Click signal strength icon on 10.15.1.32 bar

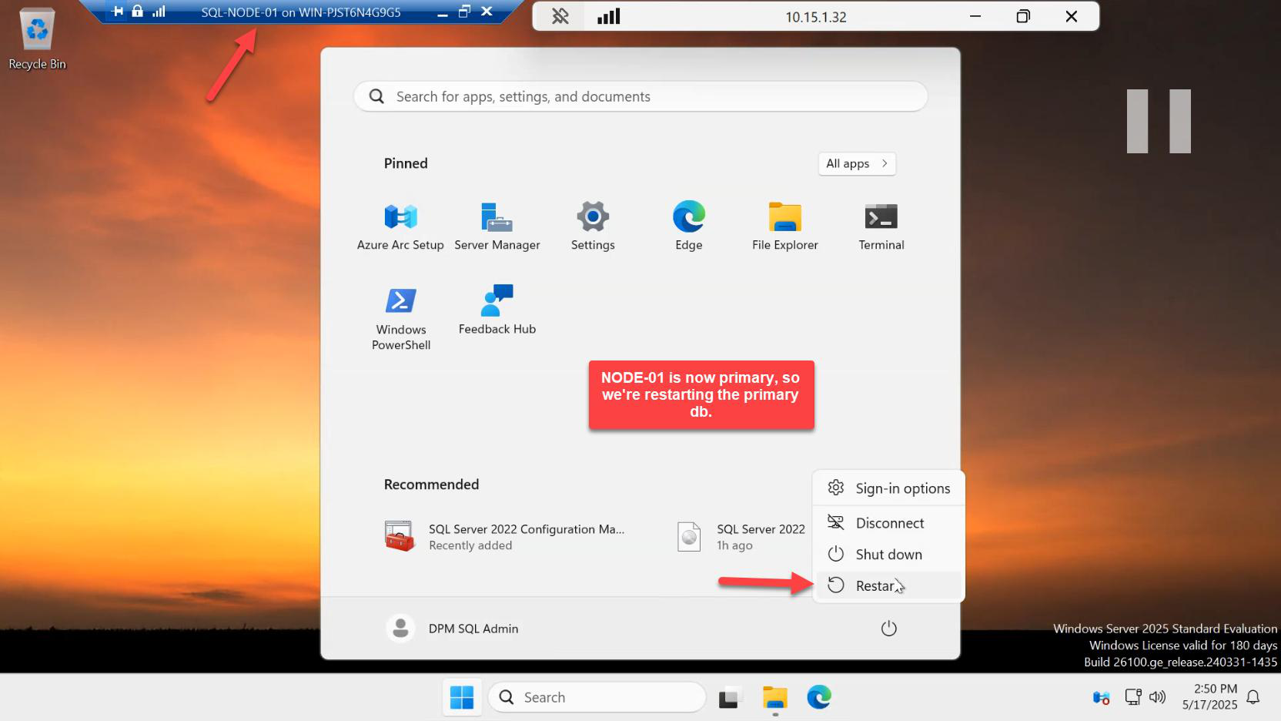608,16
